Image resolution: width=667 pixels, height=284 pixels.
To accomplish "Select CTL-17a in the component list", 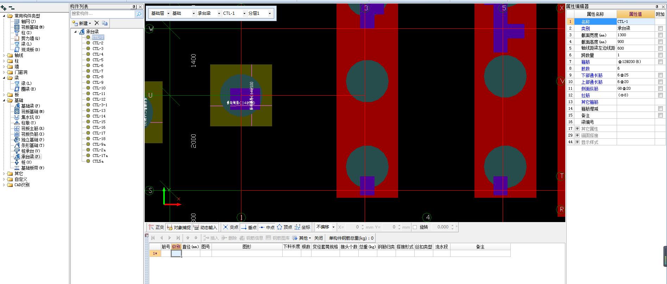I will [100, 156].
